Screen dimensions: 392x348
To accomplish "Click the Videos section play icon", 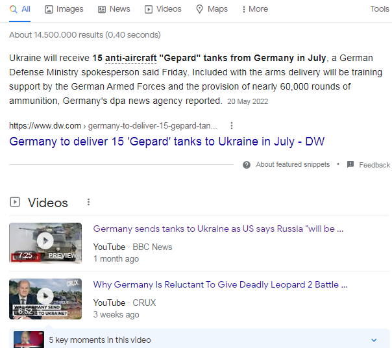I will coord(15,202).
